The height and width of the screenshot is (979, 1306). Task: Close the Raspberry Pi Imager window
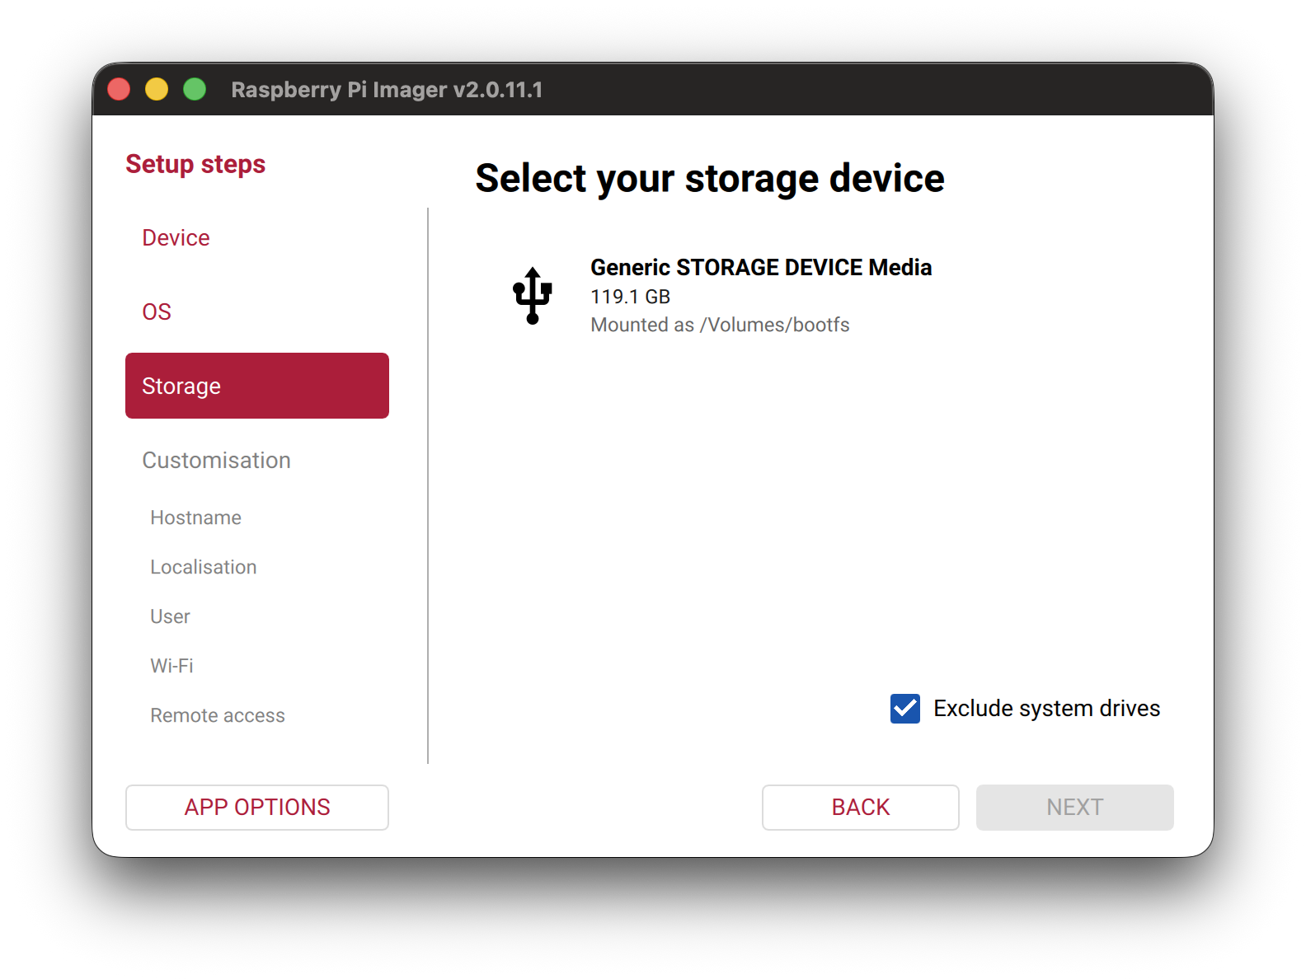(120, 89)
